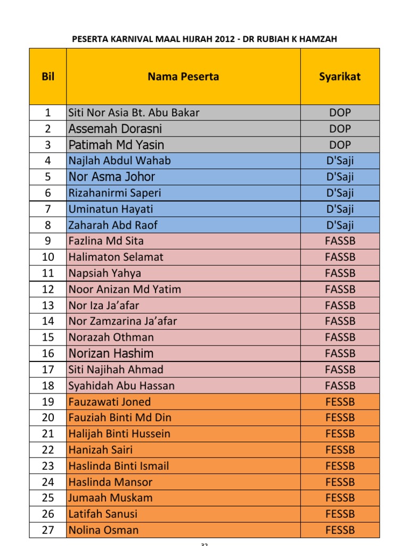Viewport: 409px width, 546px height.
Task: Click the Jumaah Muskam name cell
Action: pyautogui.click(x=110, y=498)
